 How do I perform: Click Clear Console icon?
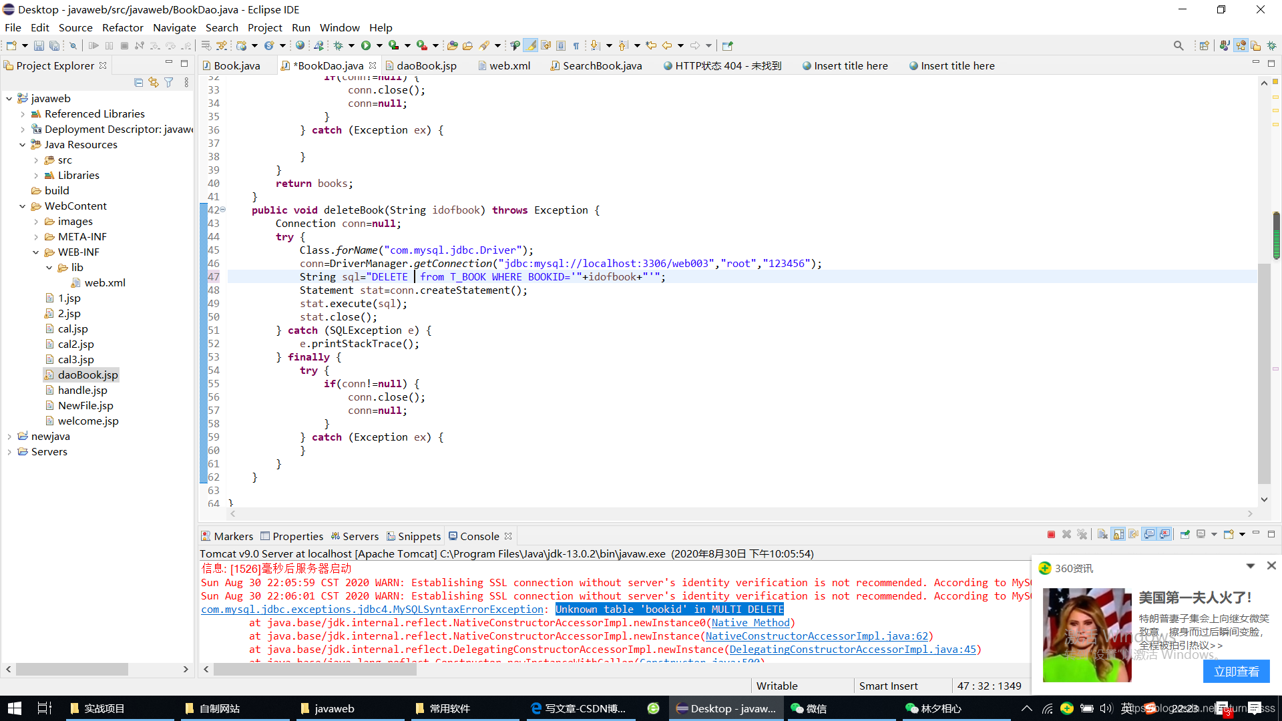click(x=1102, y=535)
